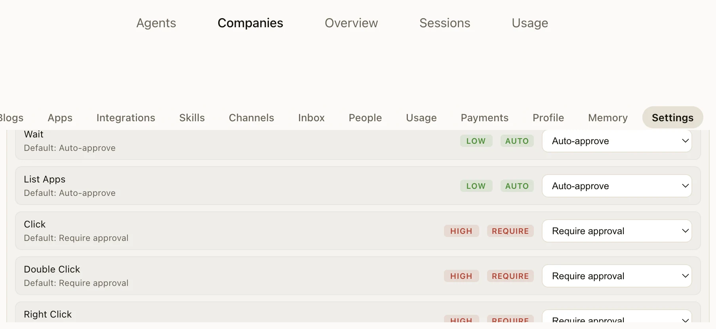Click 'Default: Require approval' under Double Click
Screen dimensions: 716x329
coord(76,283)
